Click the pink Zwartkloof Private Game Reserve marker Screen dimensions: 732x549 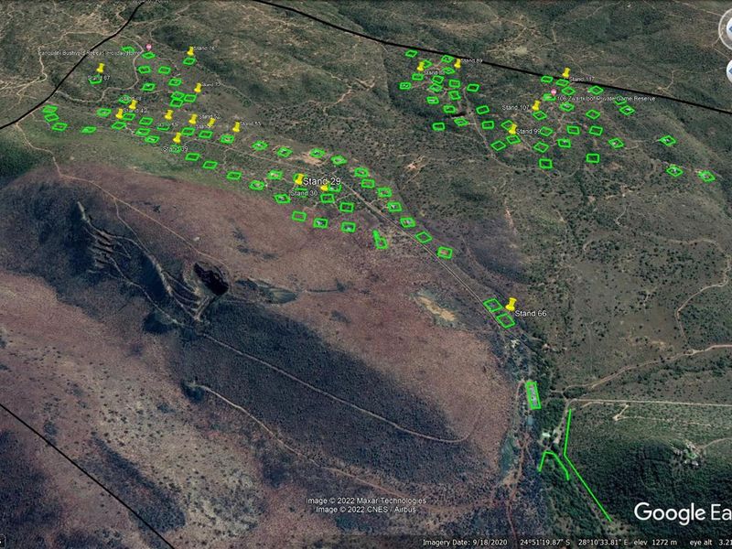tap(553, 92)
